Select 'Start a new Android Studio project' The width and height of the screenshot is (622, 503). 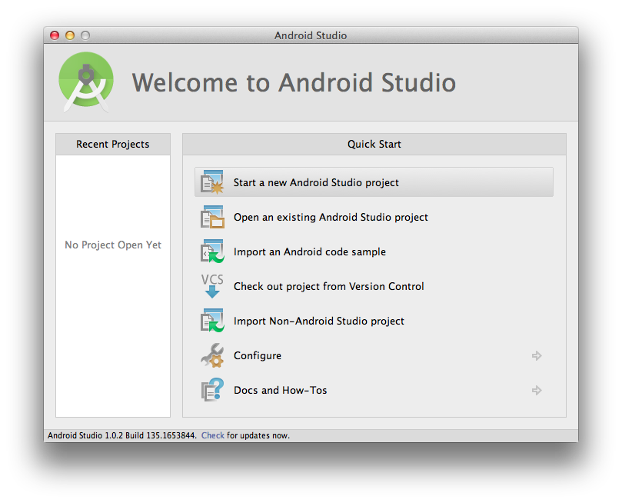tap(315, 182)
